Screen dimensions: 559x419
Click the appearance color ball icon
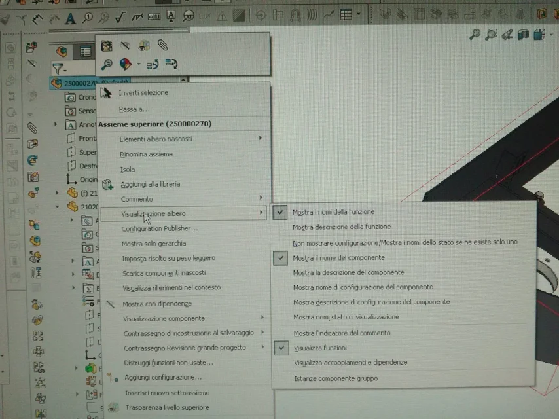126,64
